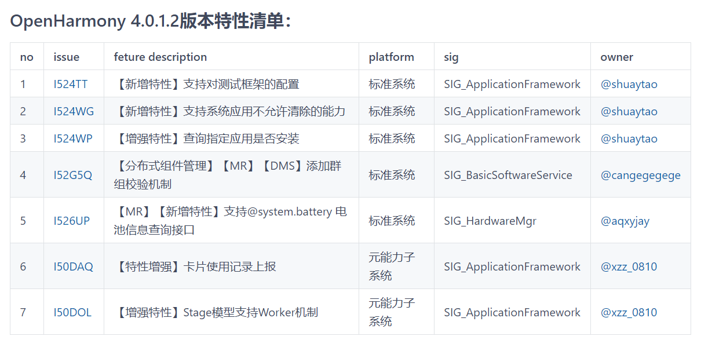The width and height of the screenshot is (701, 347).
Task: Follow the I526UP issue link
Action: pyautogui.click(x=72, y=221)
